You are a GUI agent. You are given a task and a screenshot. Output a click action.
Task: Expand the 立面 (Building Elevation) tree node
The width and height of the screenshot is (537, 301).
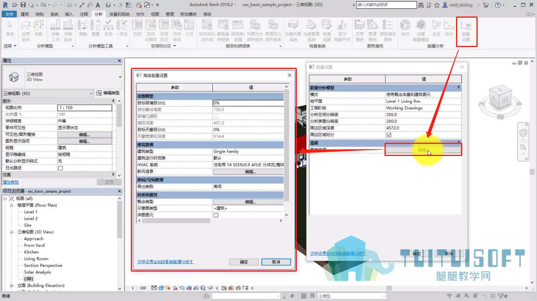pos(12,286)
